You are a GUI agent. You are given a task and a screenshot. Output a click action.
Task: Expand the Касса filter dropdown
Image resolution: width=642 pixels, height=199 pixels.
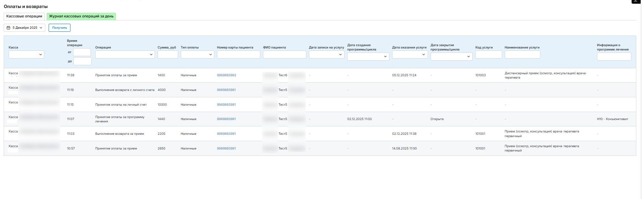tap(26, 55)
